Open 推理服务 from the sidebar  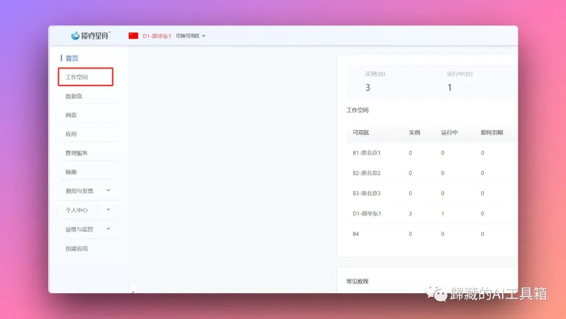pos(77,153)
